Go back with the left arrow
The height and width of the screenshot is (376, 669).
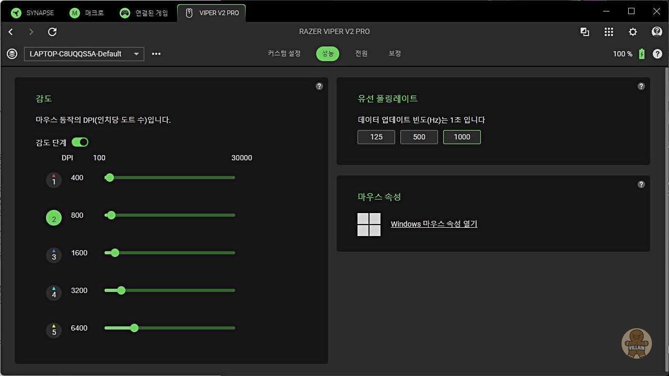click(x=10, y=32)
